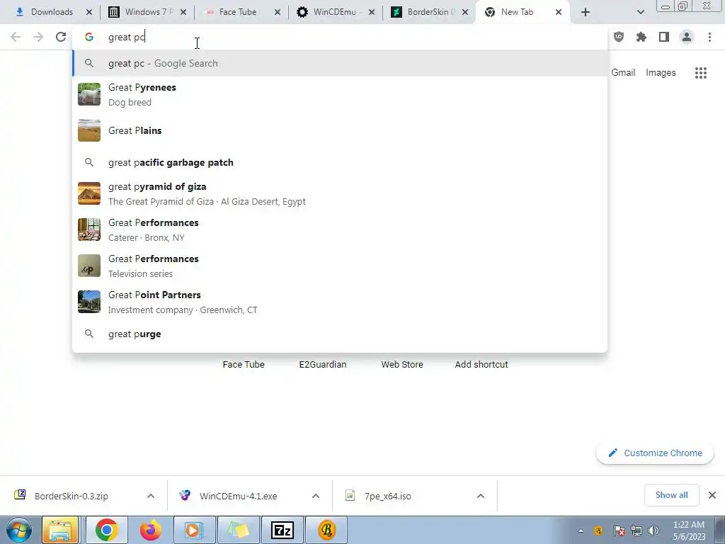Click the Chrome taskbar icon

pos(106,530)
